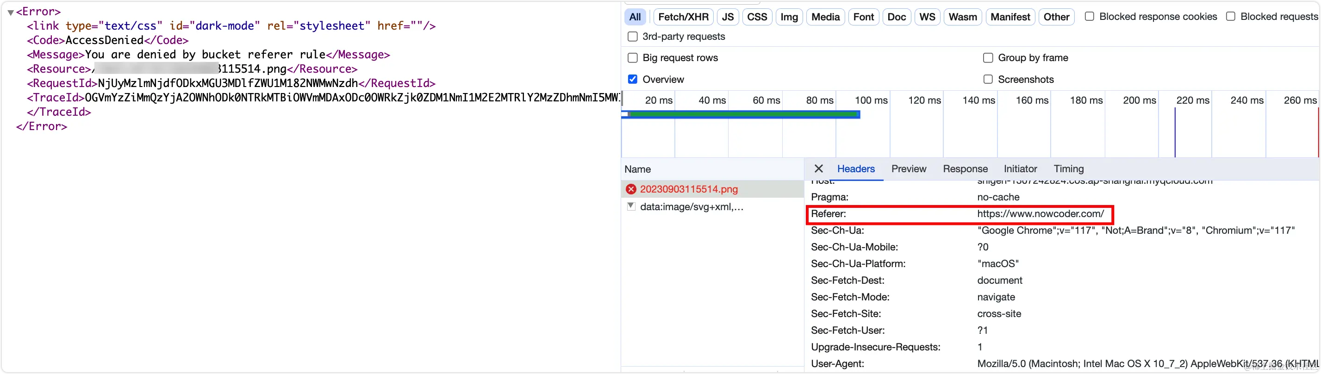Viewport: 1321px width, 374px height.
Task: Enable Big request rows
Action: pyautogui.click(x=633, y=58)
